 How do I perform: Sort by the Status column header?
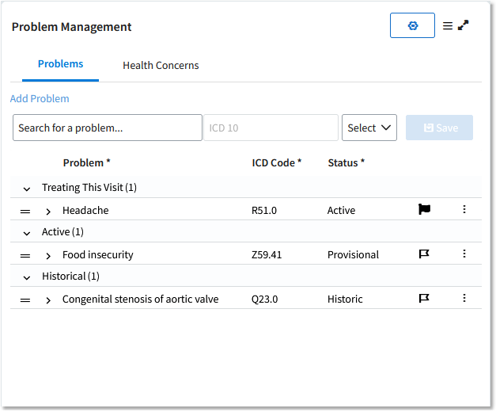[346, 163]
